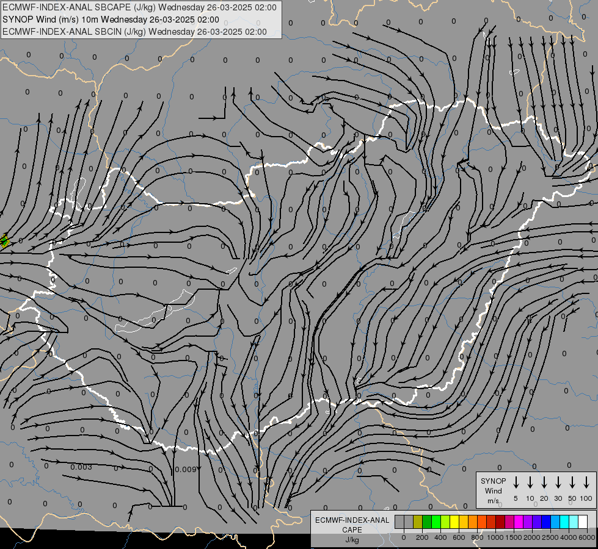Click the 2500 label on CAPE scale
This screenshot has height=549, width=598.
(550, 537)
